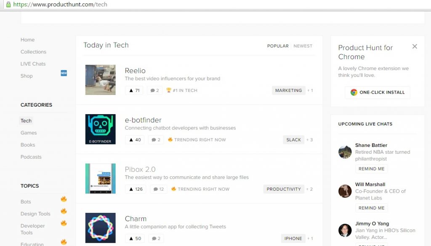Open comments for Pibox 2.0
The image size is (431, 246).
(x=158, y=189)
